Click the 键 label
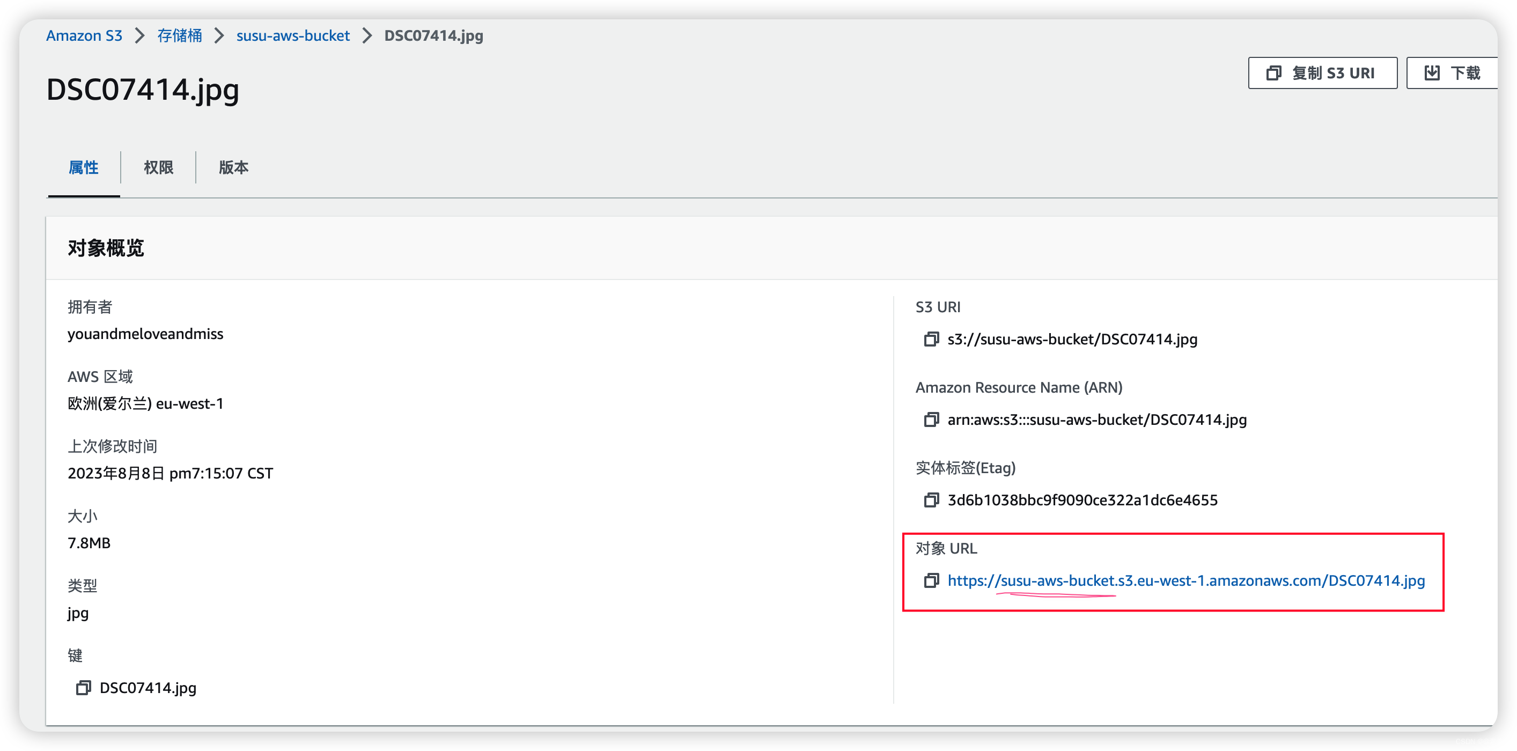Viewport: 1517px width, 751px height. 75,656
